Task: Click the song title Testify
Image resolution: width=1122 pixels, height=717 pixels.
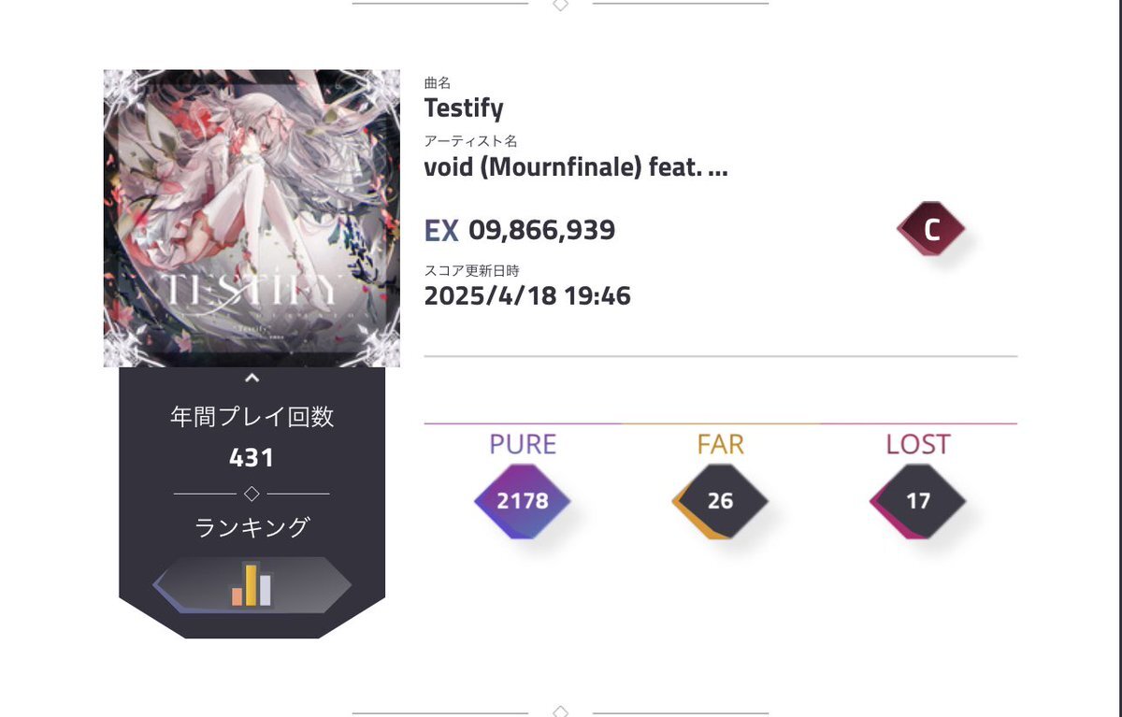Action: pyautogui.click(x=464, y=108)
